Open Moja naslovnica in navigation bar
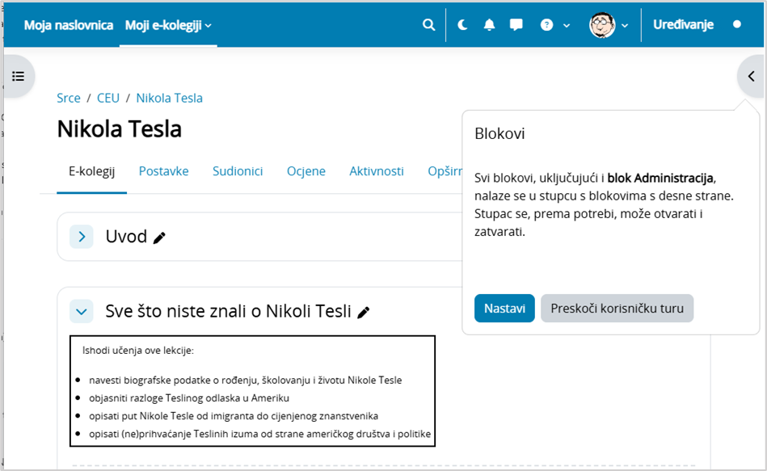The image size is (767, 471). (x=69, y=25)
